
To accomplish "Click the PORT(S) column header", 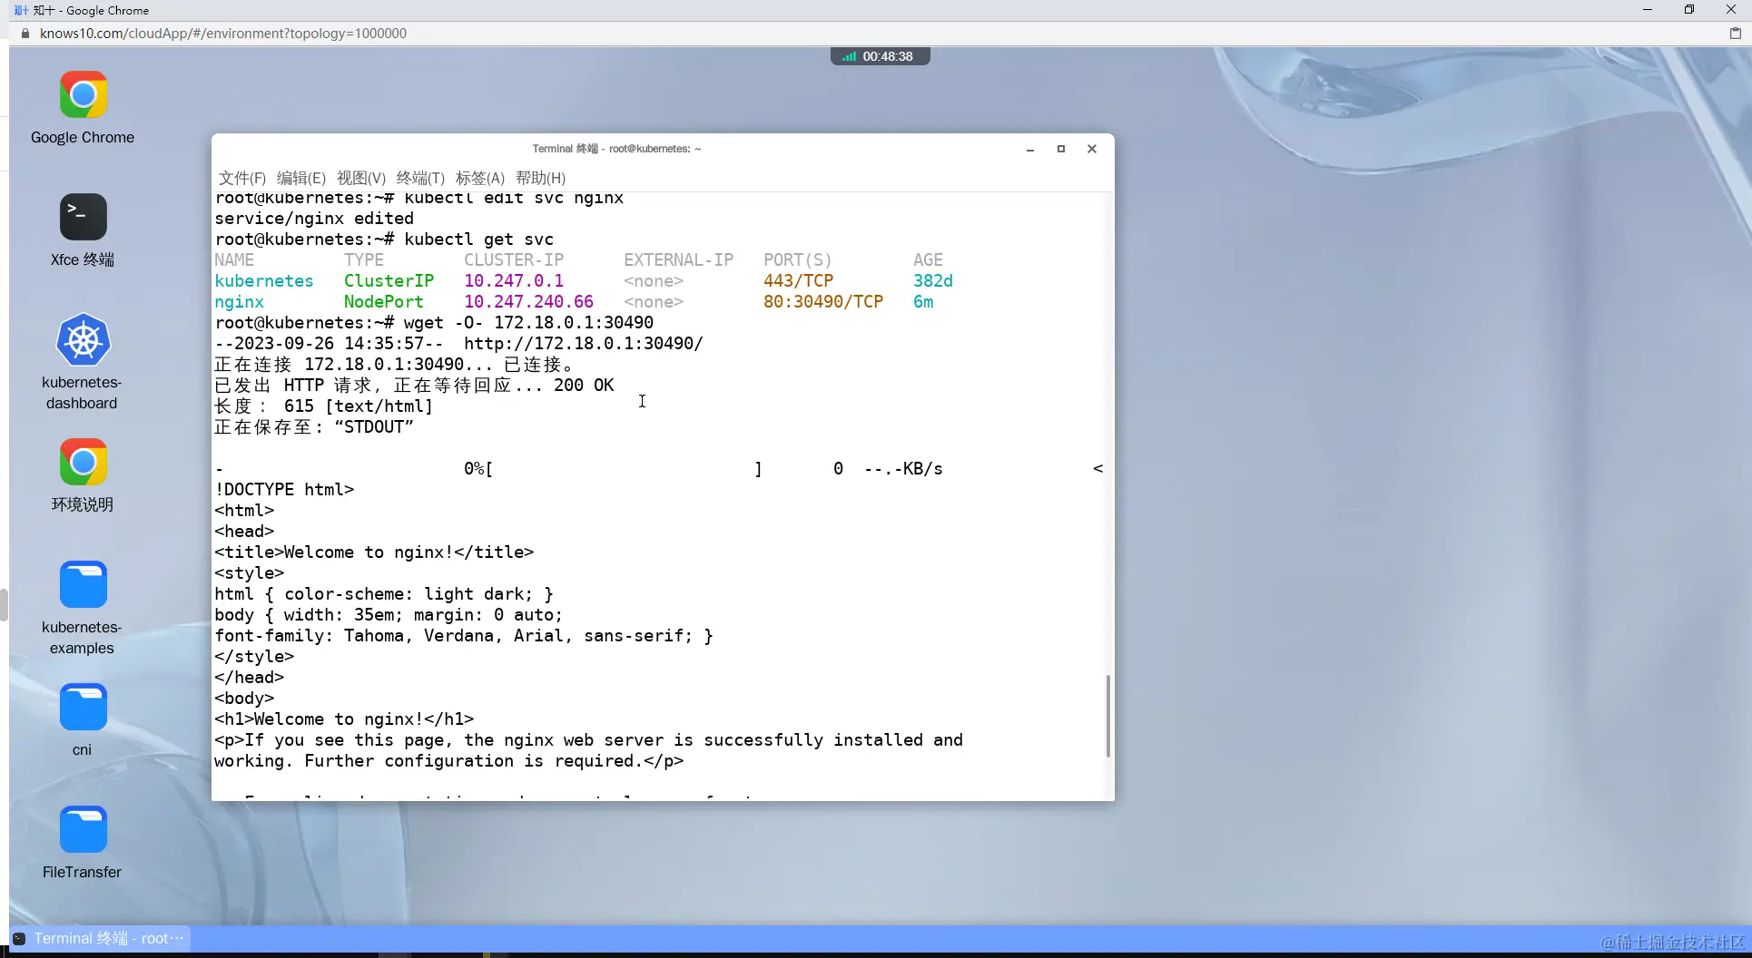I will pyautogui.click(x=798, y=260).
